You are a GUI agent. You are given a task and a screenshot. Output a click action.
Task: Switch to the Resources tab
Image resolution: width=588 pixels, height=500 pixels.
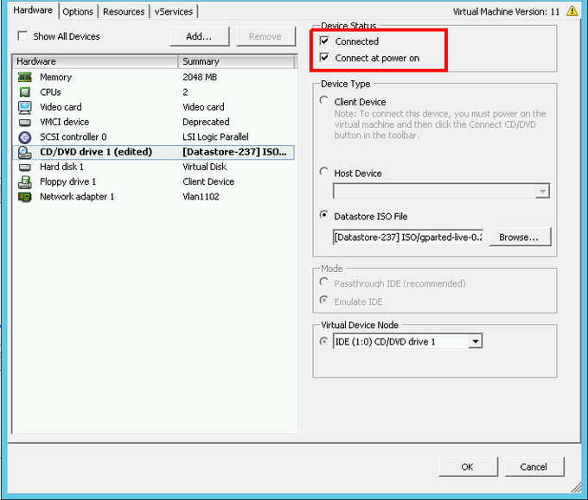(x=124, y=11)
